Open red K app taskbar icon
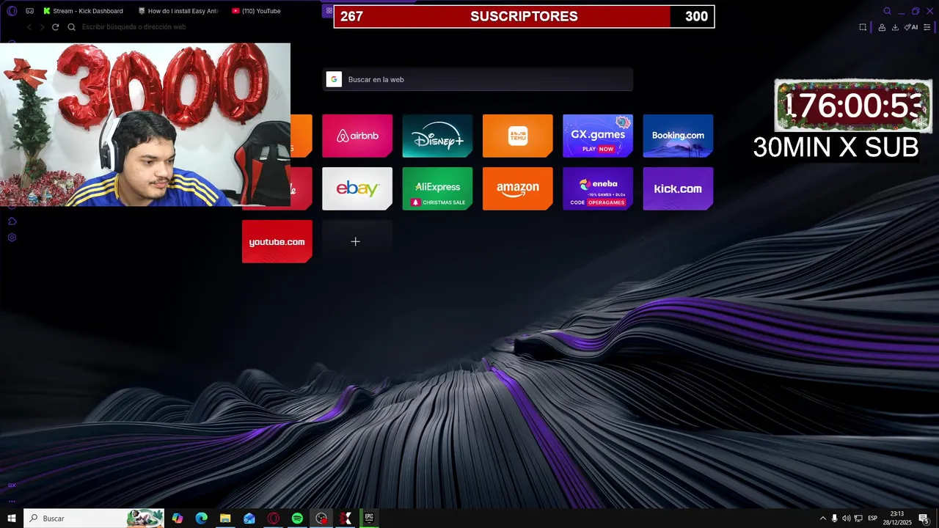The height and width of the screenshot is (528, 939). tap(346, 518)
